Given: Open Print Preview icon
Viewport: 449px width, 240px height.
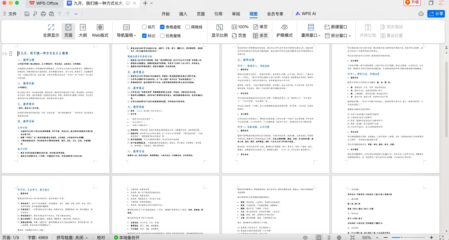Looking at the screenshot, I should pos(52,14).
